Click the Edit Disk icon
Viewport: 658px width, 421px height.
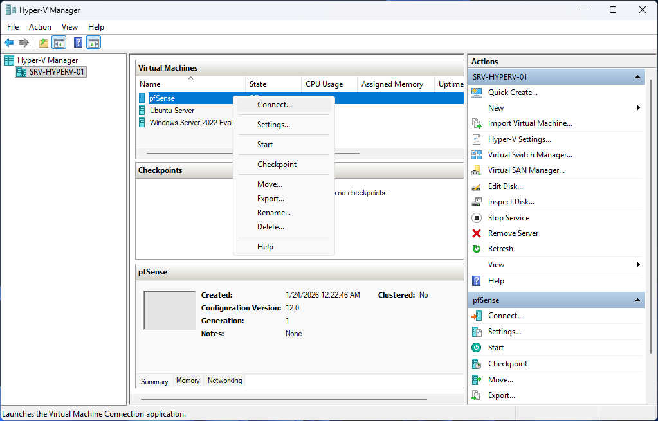pyautogui.click(x=477, y=186)
